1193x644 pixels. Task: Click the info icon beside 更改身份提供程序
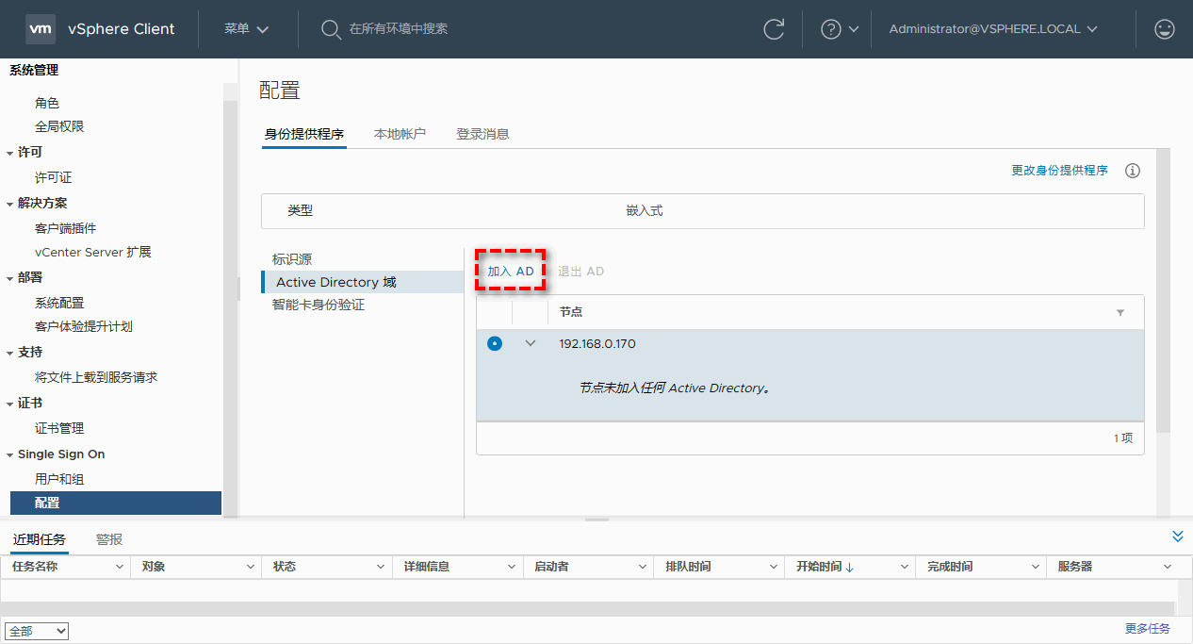[1133, 171]
